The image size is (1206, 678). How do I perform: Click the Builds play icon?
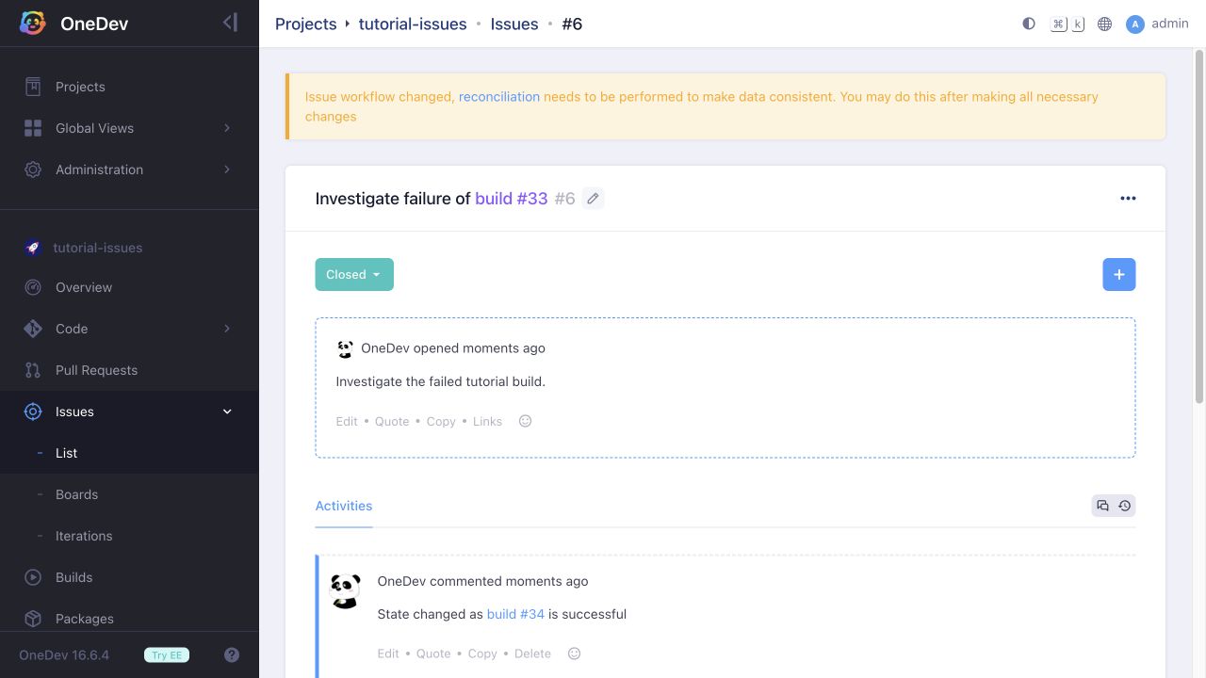tap(33, 577)
